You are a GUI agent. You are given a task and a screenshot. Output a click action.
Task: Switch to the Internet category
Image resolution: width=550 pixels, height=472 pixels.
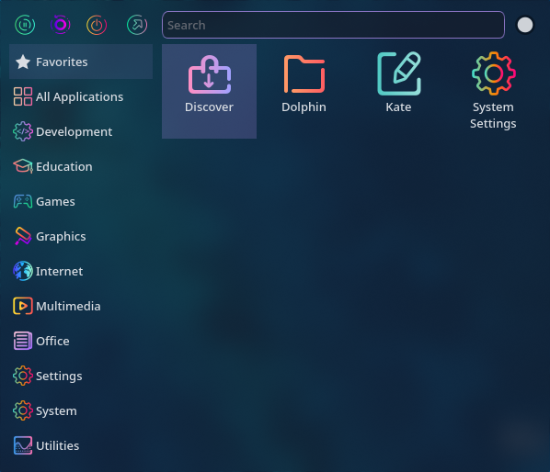[81, 271]
